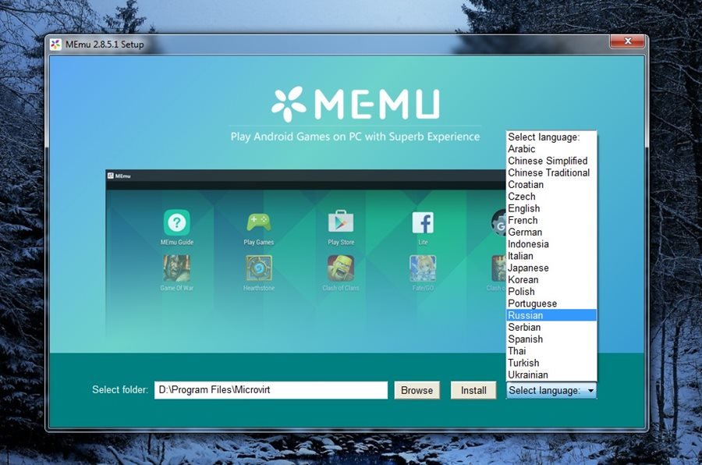Select Croatian in the language list
Viewport: 702px width, 465px height.
pyautogui.click(x=551, y=185)
